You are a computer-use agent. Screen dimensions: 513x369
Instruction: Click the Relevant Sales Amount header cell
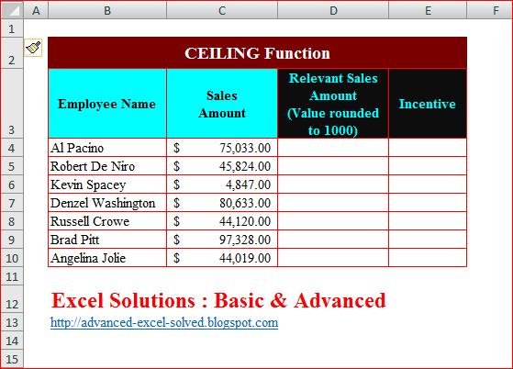[333, 104]
